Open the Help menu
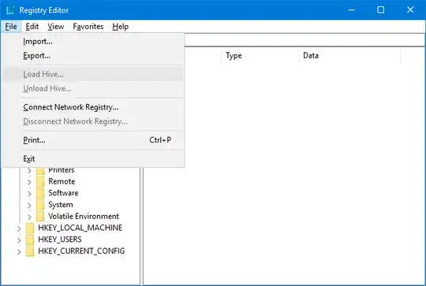This screenshot has height=286, width=426. pyautogui.click(x=121, y=27)
